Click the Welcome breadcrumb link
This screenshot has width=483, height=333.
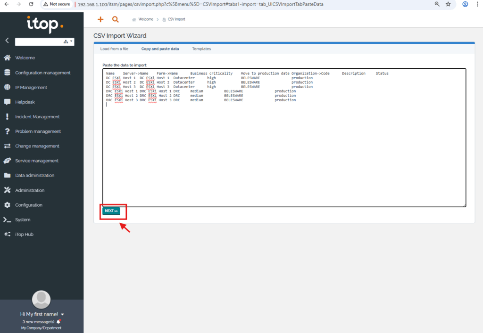[x=145, y=19]
